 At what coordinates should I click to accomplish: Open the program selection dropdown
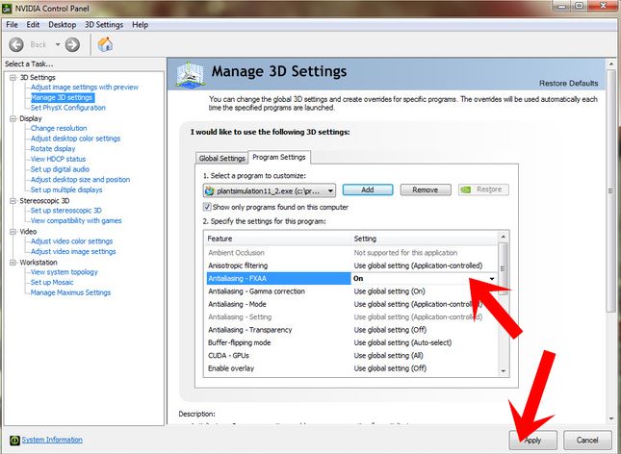coord(270,190)
